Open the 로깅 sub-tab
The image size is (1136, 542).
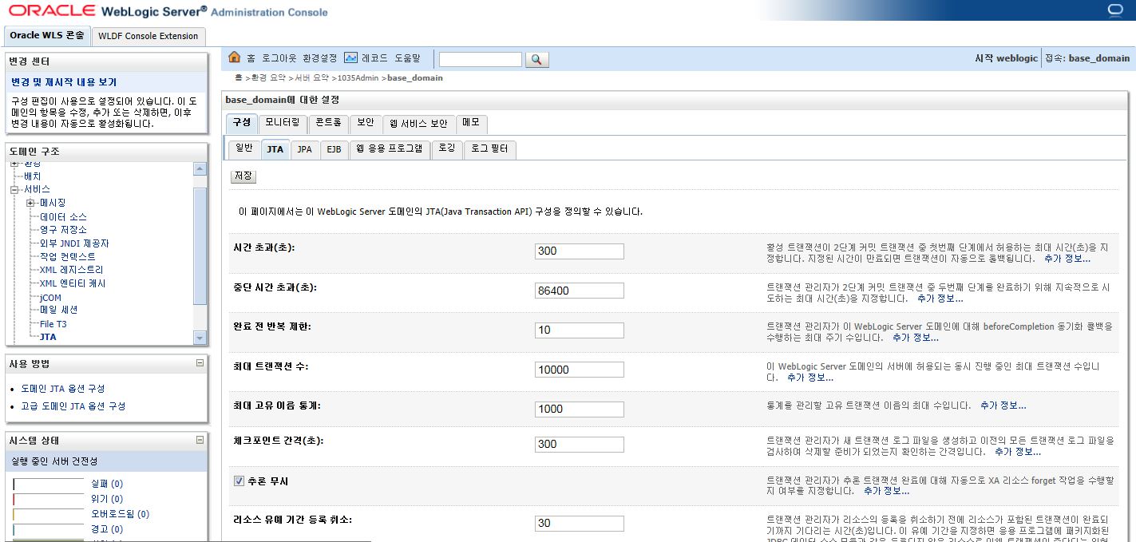click(447, 149)
